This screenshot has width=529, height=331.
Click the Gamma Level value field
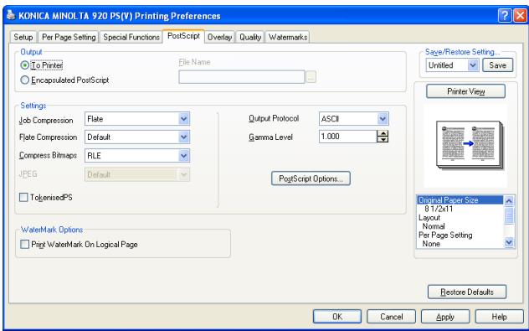pos(348,137)
